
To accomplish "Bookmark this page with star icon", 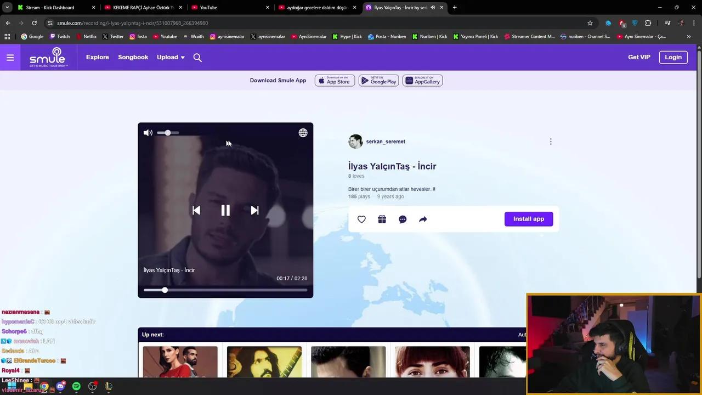I will click(x=590, y=23).
